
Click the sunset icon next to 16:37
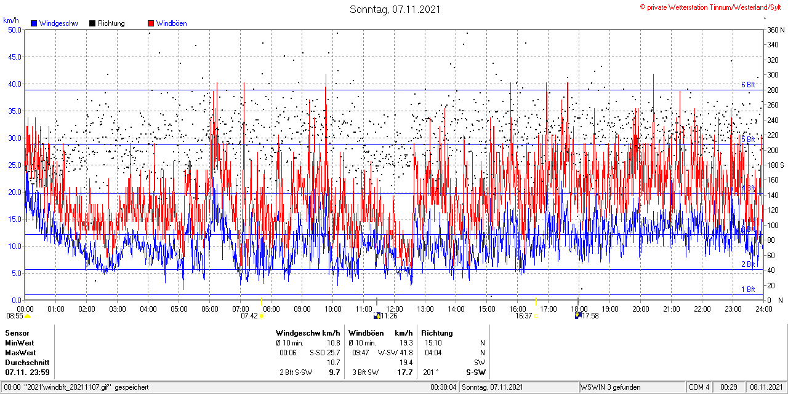(x=536, y=316)
